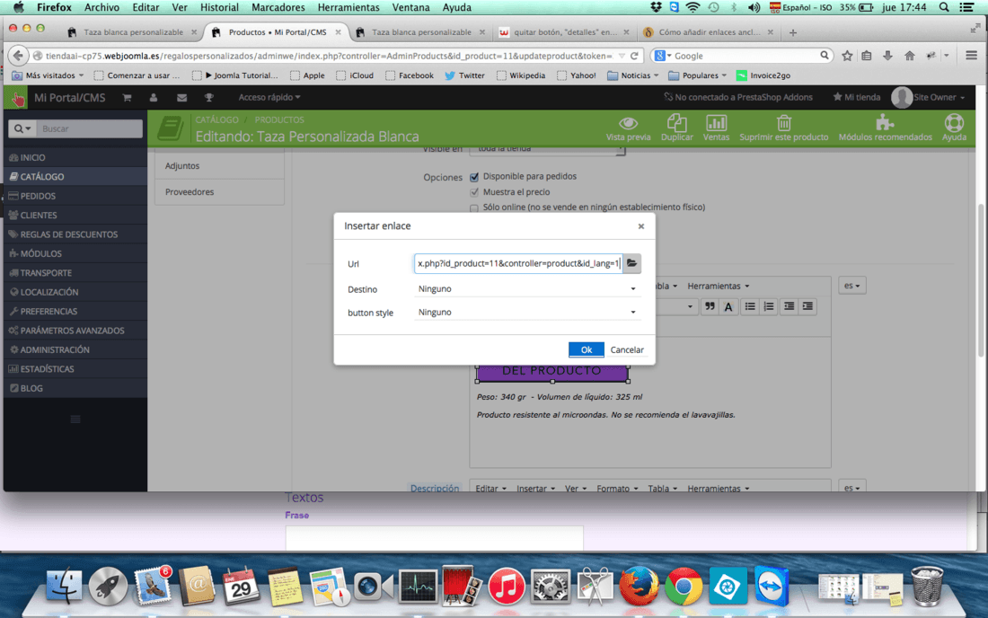Open Firefox downloads arrow icon
The height and width of the screenshot is (618, 988).
click(x=887, y=56)
